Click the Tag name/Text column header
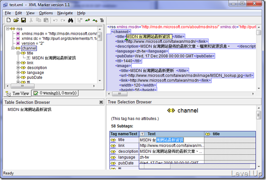This screenshot has width=266, height=180. pos(124,134)
